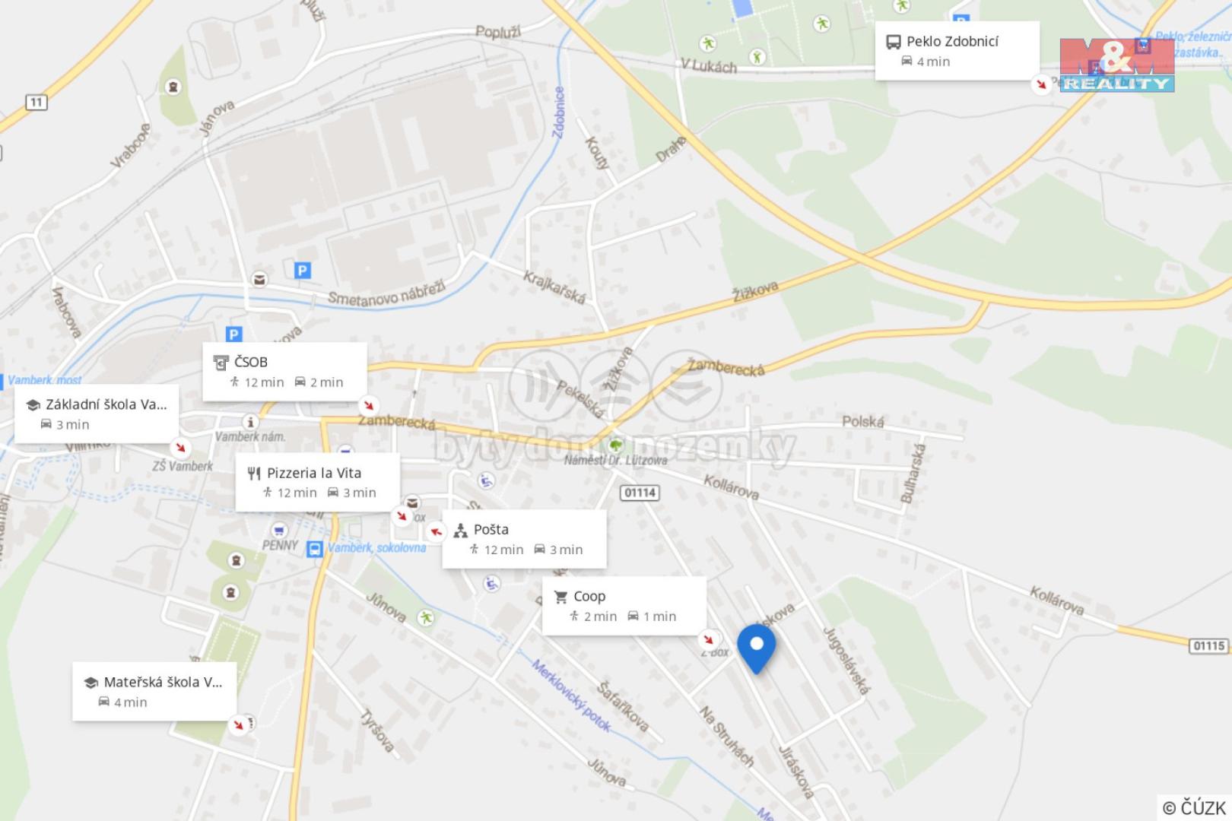Select the Peklo Zdobnicí bus stop card
Image resolution: width=1232 pixels, height=821 pixels.
tap(957, 50)
